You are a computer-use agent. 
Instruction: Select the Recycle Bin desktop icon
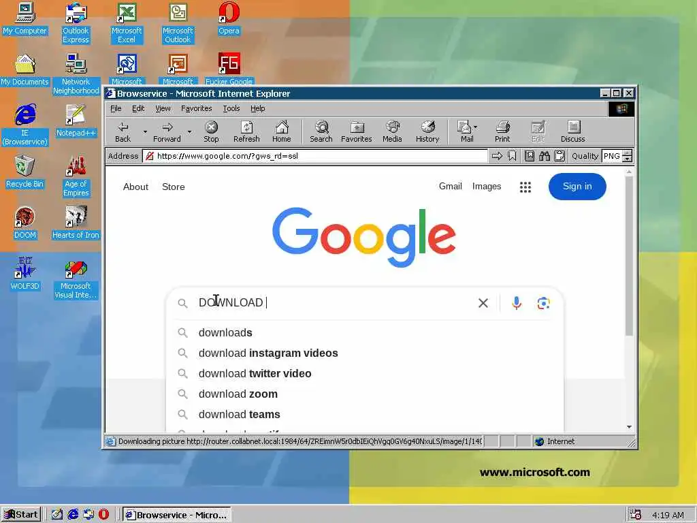(25, 172)
